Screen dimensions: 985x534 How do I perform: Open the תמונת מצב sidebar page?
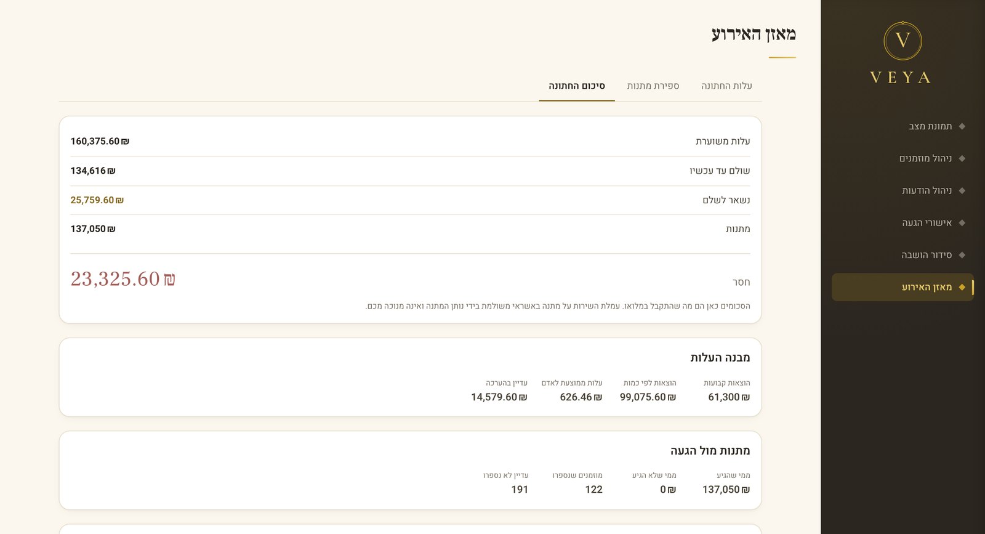(903, 126)
